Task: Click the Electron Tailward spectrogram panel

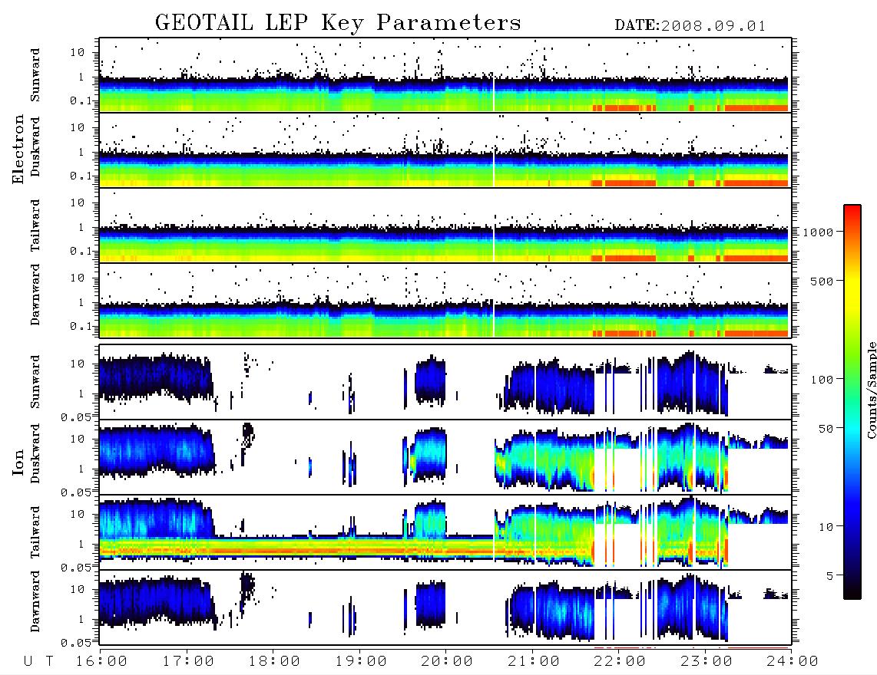Action: tap(445, 226)
